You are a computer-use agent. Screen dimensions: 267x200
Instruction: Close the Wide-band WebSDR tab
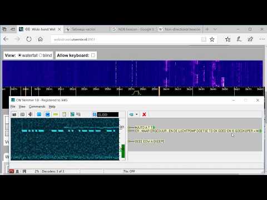60,29
